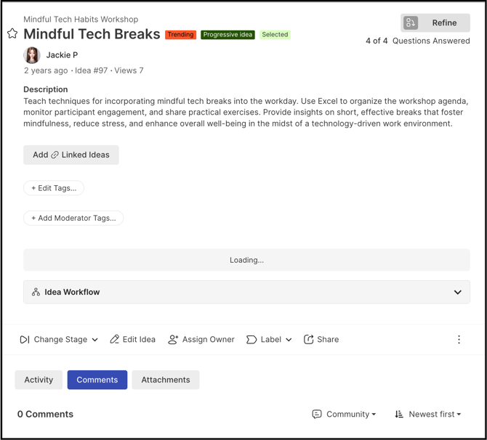Expand the Idea Workflow chevron
The image size is (487, 440).
click(x=457, y=292)
